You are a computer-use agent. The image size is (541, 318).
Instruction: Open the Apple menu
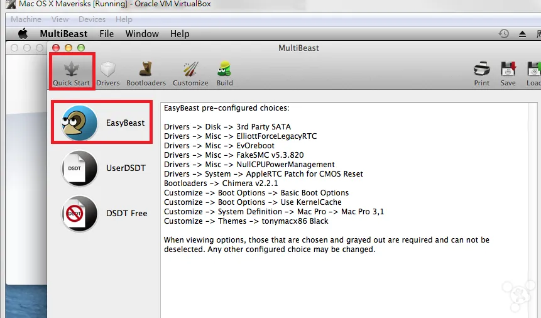(x=23, y=34)
